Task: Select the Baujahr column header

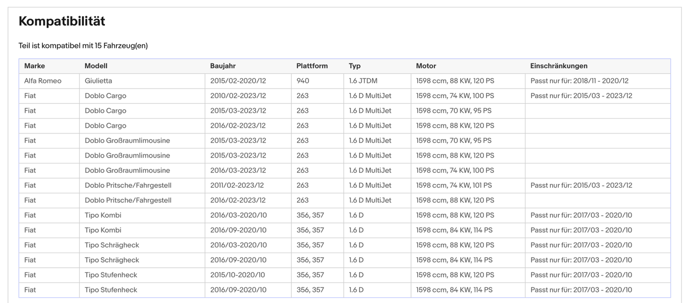Action: (x=223, y=66)
